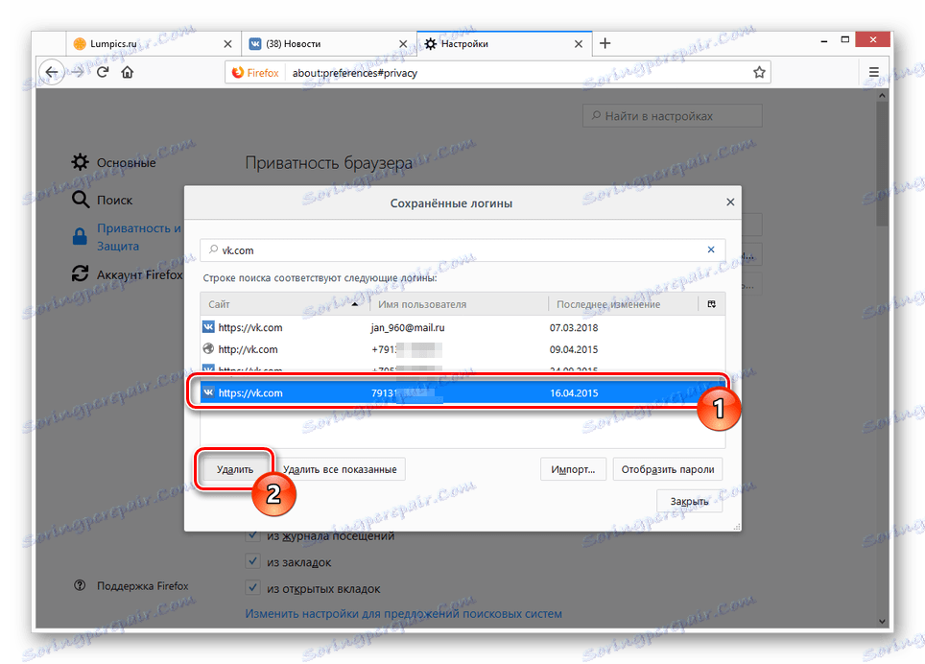Go forward with the forward arrow
925x664 pixels.
point(78,73)
